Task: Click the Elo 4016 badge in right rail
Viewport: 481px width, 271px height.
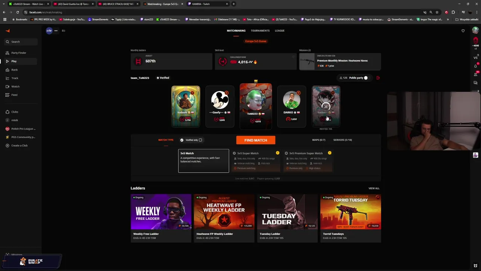Action: point(475,42)
